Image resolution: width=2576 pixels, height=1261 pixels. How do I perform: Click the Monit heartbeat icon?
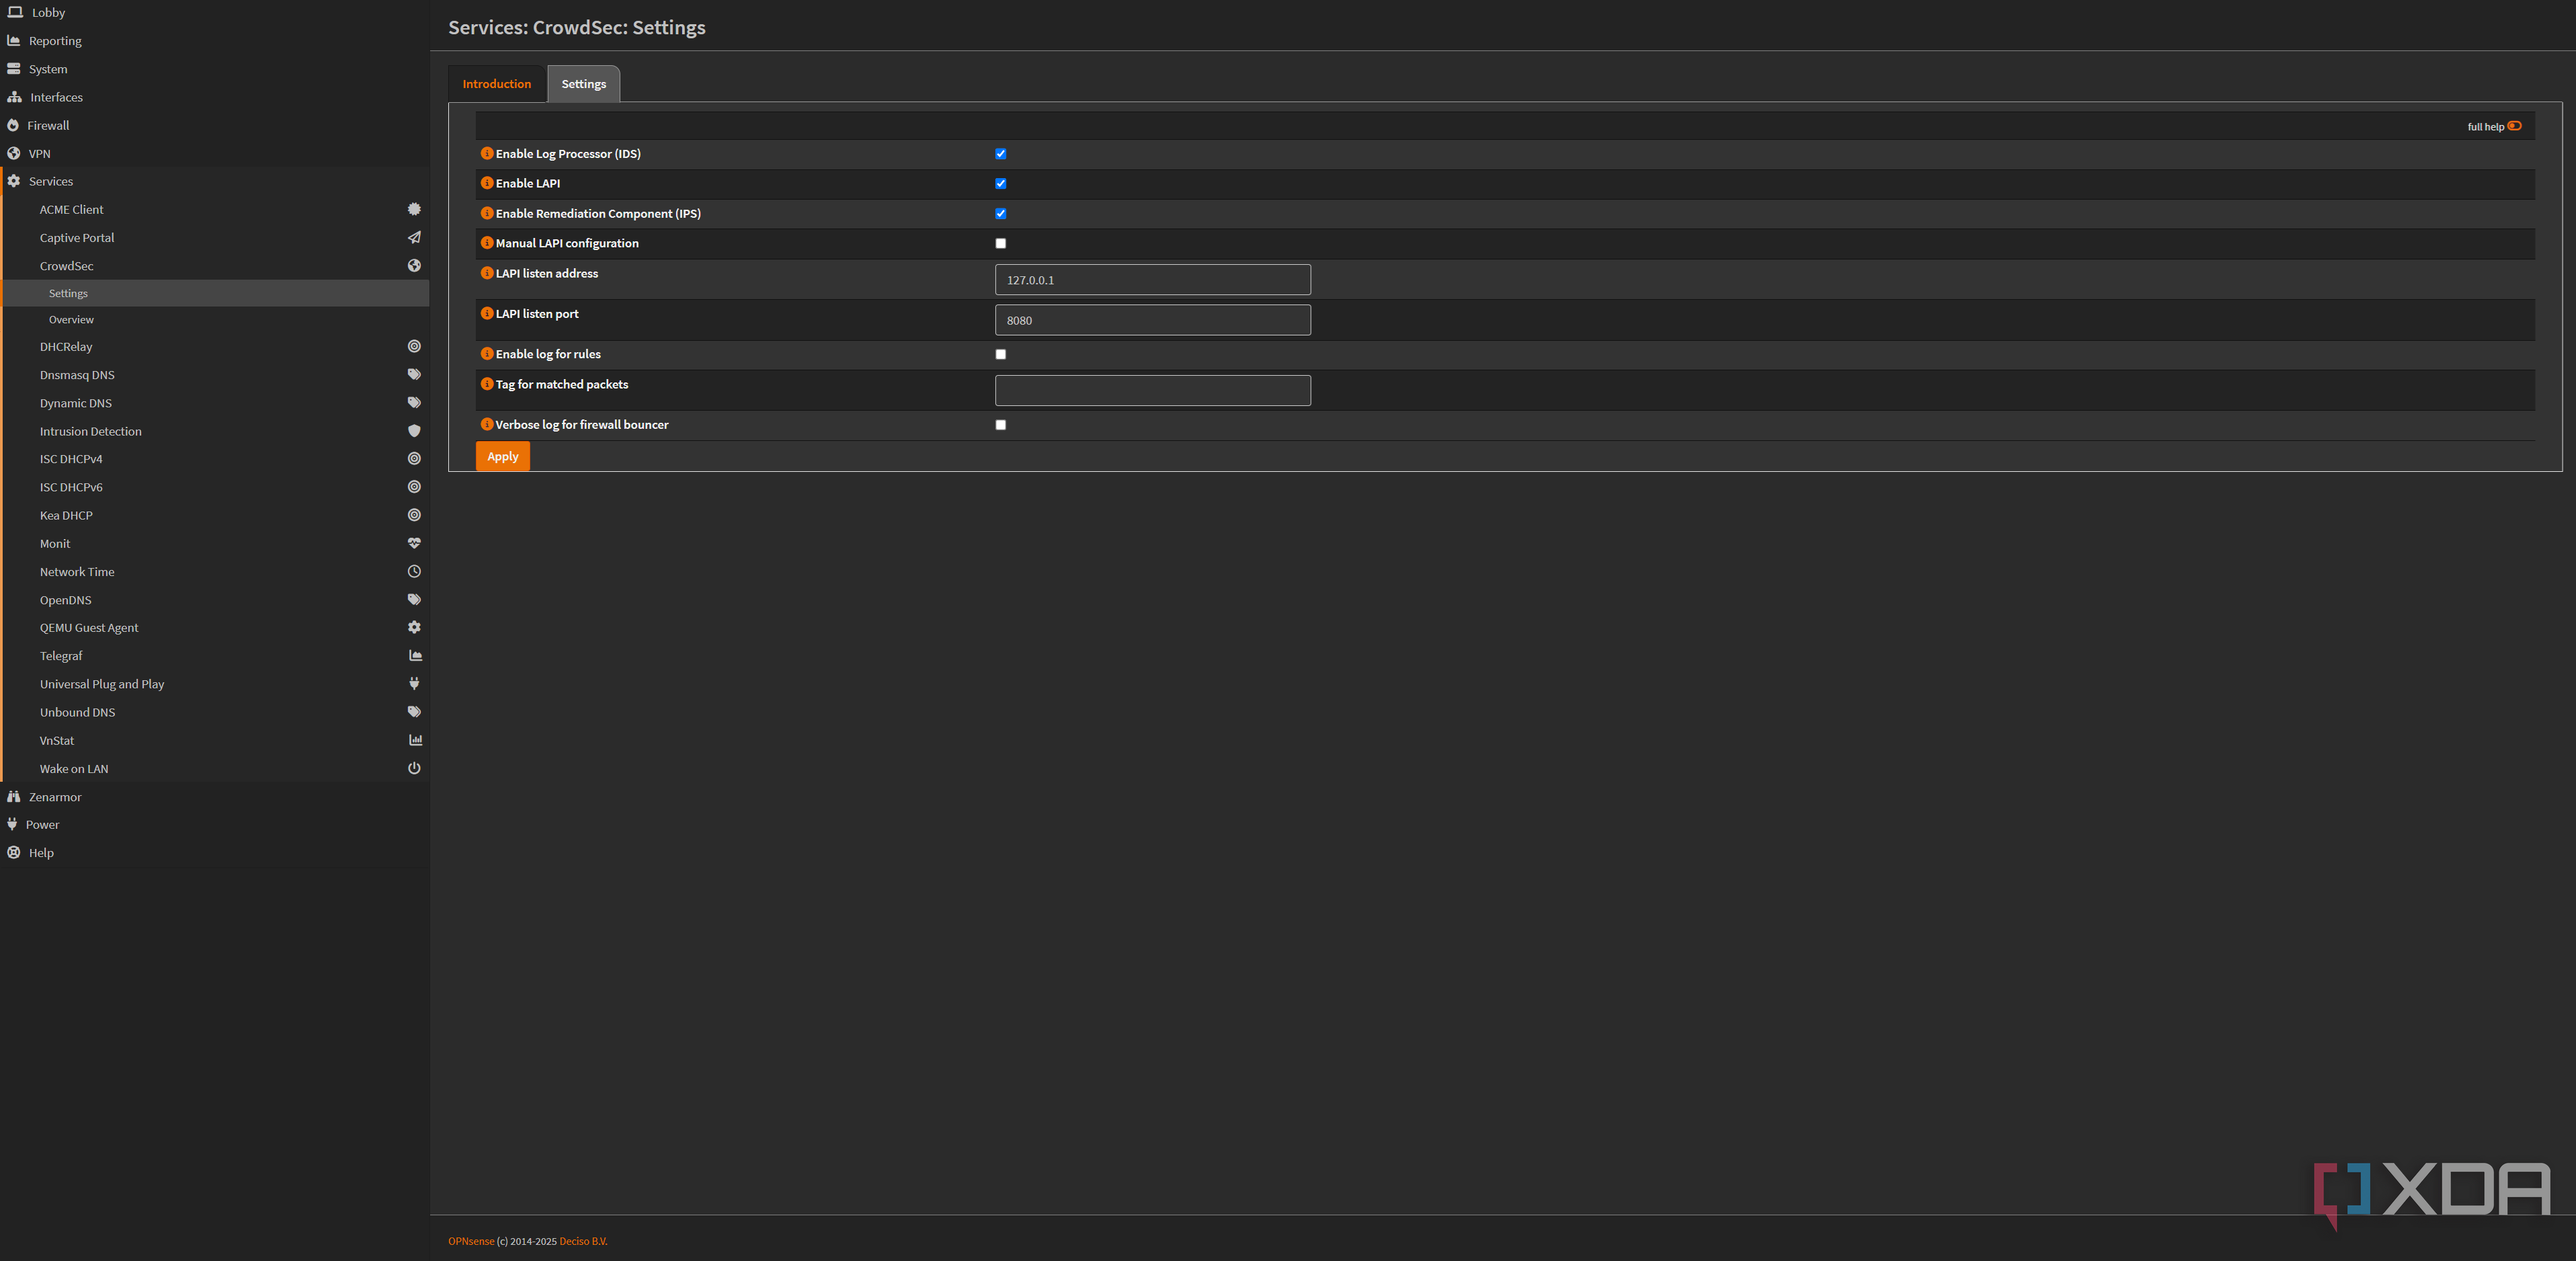tap(414, 543)
